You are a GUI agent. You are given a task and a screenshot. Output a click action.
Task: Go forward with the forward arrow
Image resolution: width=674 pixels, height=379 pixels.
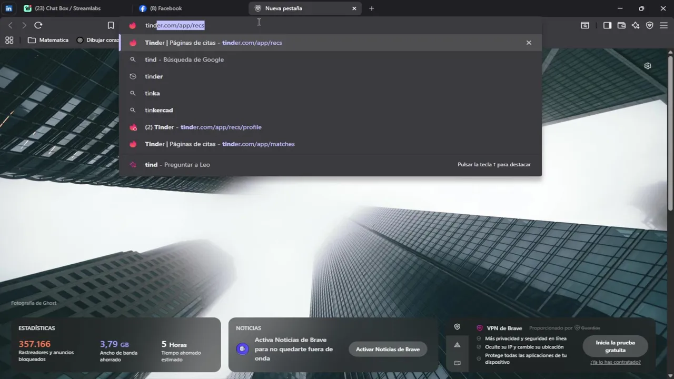24,25
